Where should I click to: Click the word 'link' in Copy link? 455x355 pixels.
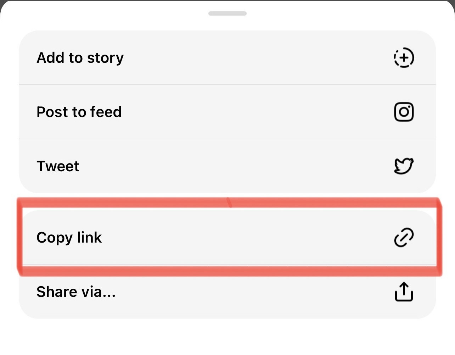coord(89,238)
